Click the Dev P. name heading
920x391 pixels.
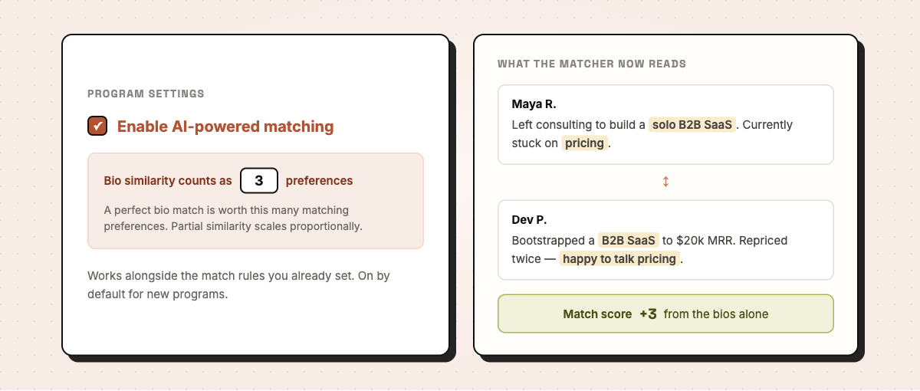pos(529,219)
